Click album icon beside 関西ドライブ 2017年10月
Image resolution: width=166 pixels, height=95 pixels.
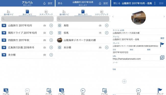(4, 33)
